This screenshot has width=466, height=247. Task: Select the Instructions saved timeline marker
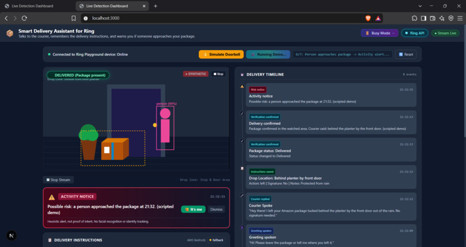(242, 168)
